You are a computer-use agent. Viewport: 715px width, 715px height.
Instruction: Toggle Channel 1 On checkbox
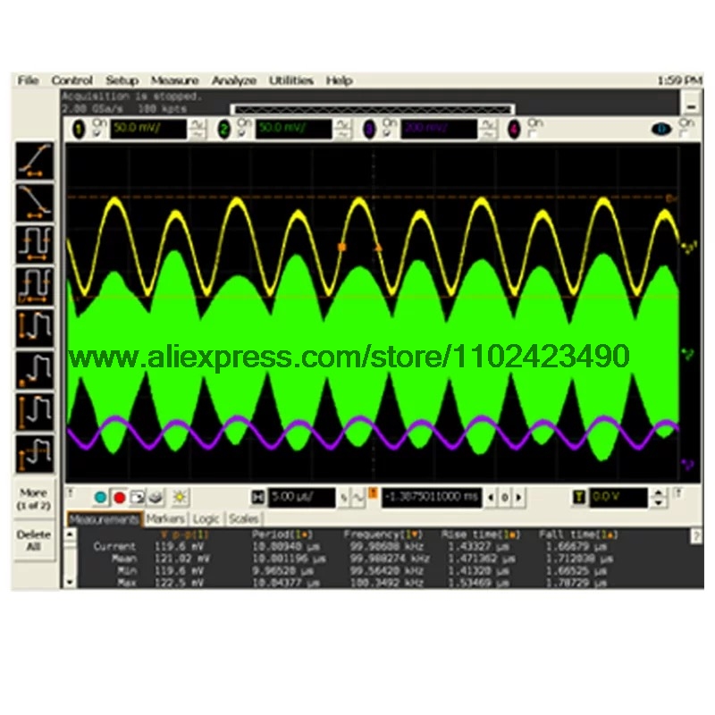pyautogui.click(x=97, y=133)
